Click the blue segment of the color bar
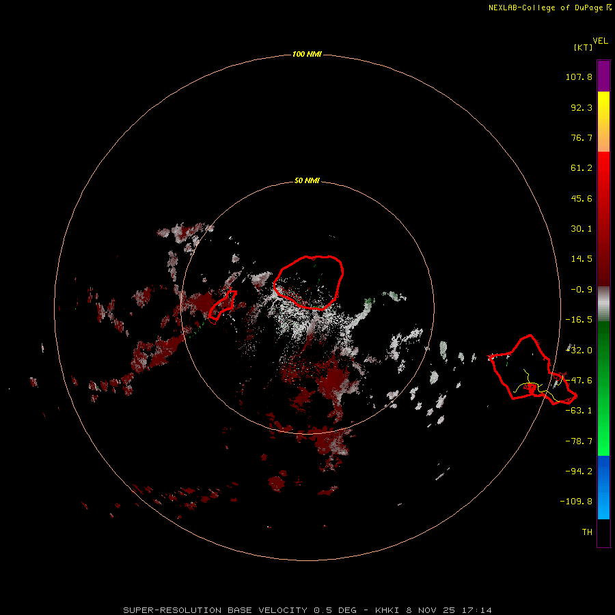The width and height of the screenshot is (615, 615). [x=603, y=487]
